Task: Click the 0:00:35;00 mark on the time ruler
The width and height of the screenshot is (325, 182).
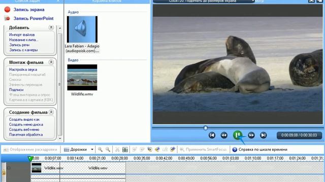Action: tap(142, 158)
